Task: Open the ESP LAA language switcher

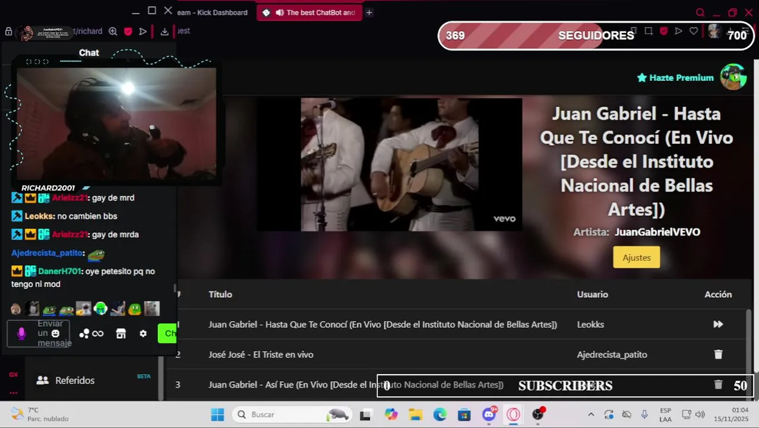Action: click(x=665, y=414)
